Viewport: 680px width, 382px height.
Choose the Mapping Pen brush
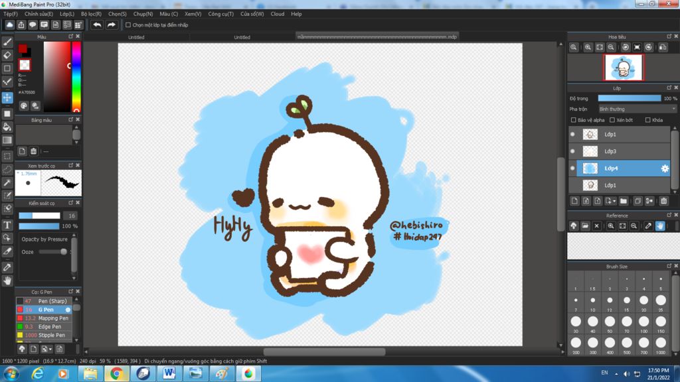(44, 318)
